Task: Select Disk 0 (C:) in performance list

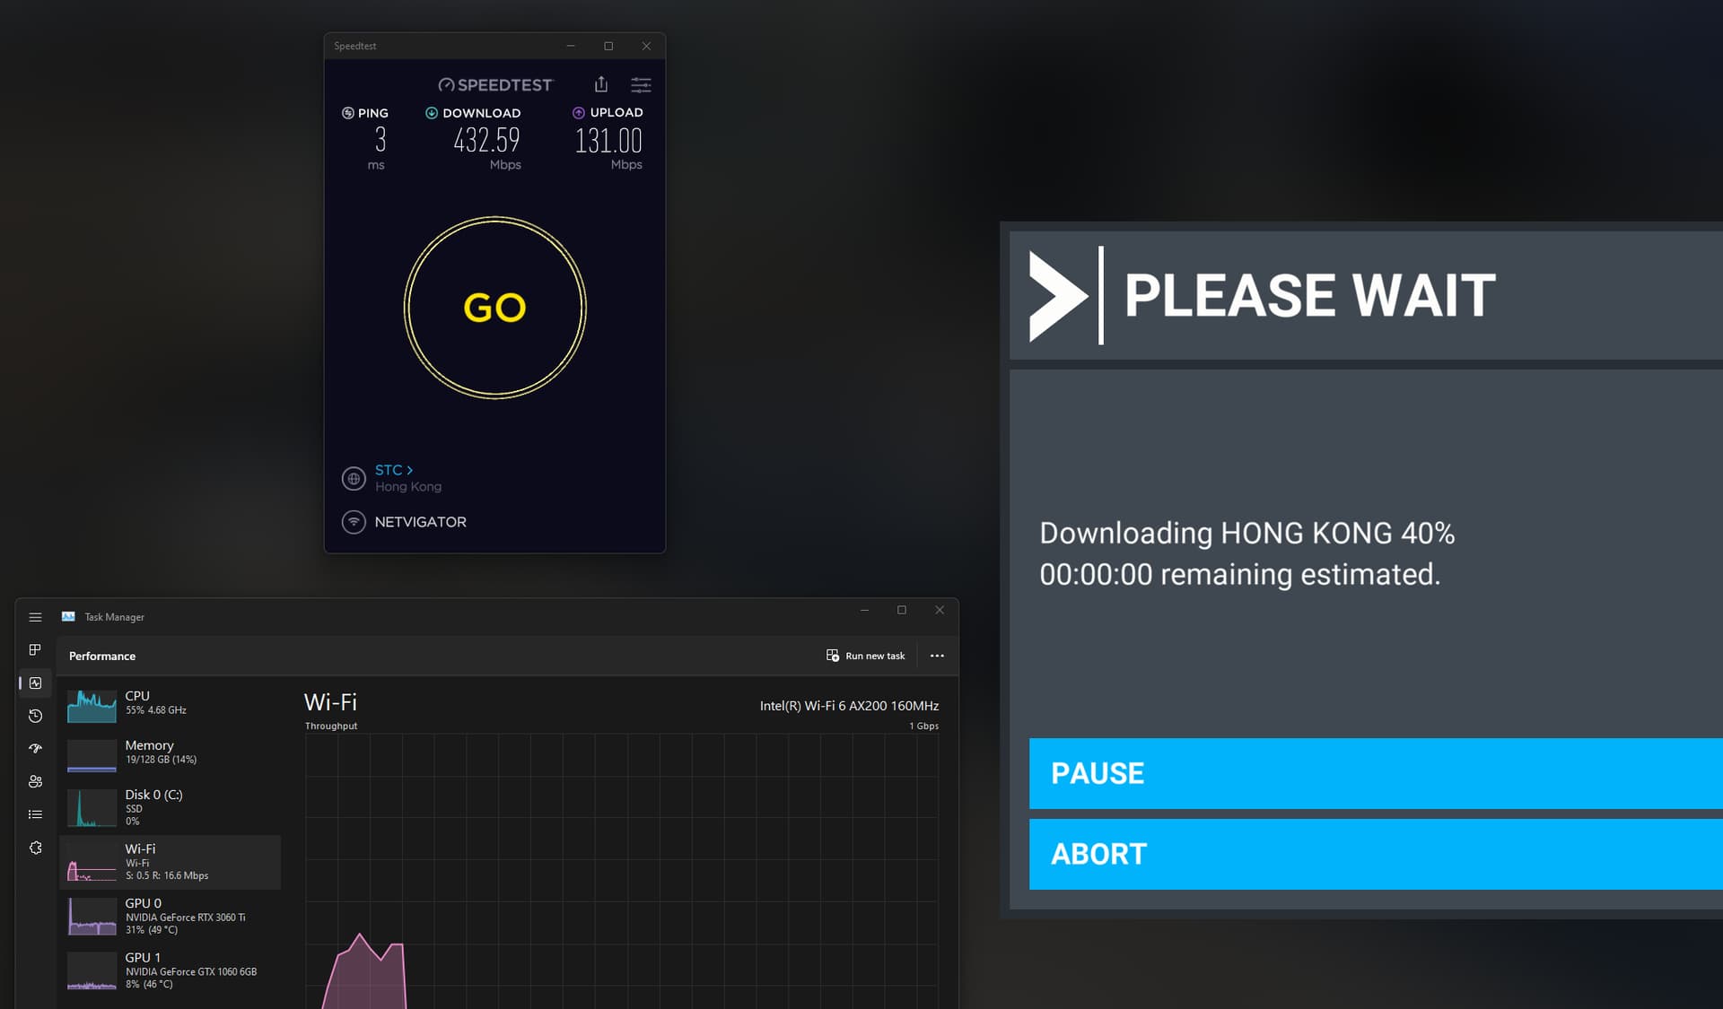Action: click(x=171, y=807)
